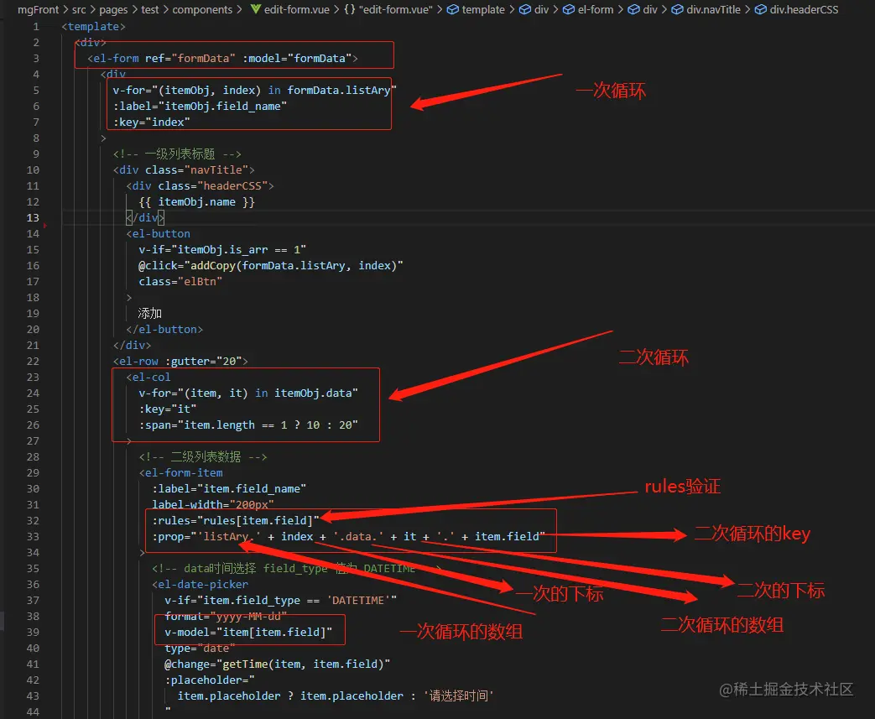Click the curly braces module symbol icon
Screen dimensions: 875x719
click(349, 9)
